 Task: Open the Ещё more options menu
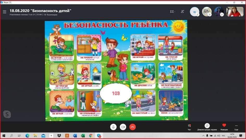pyautogui.click(x=236, y=127)
